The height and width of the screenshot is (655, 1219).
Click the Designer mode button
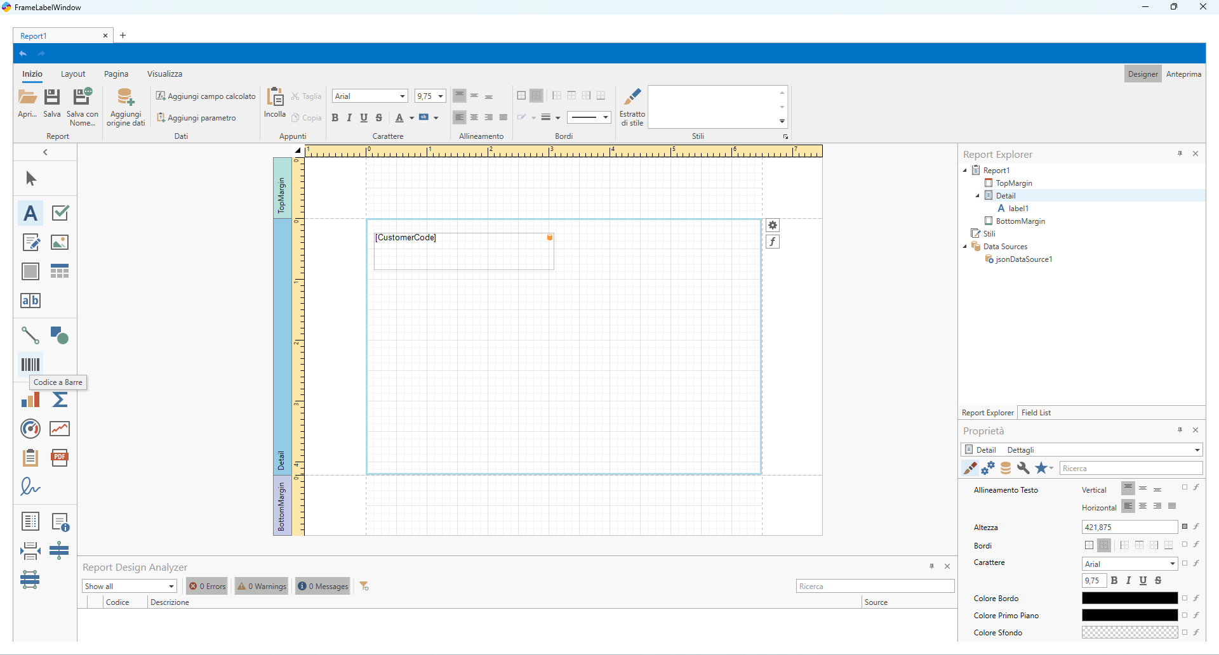tap(1143, 74)
